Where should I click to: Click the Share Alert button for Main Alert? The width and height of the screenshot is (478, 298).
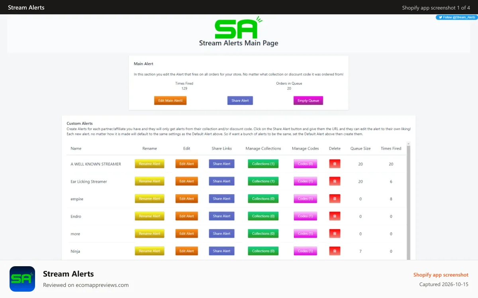coord(240,101)
